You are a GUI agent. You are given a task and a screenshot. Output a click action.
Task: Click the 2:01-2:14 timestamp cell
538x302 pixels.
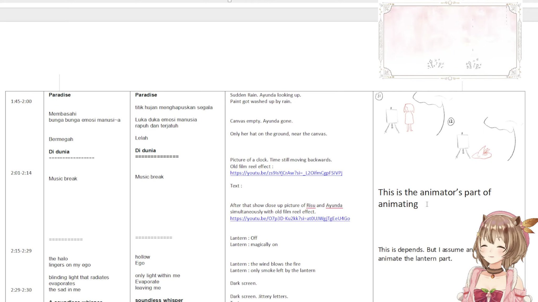click(21, 173)
